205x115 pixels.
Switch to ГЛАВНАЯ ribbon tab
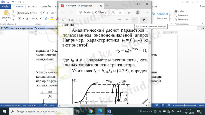tap(18, 7)
